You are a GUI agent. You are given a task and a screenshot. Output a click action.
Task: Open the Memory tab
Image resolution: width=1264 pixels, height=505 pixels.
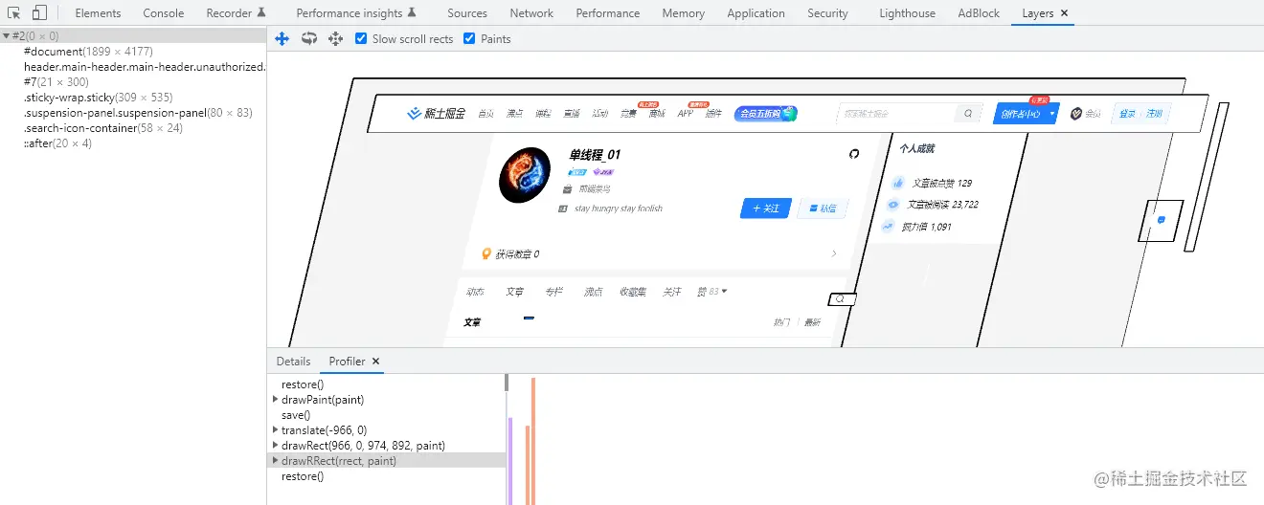click(x=684, y=13)
